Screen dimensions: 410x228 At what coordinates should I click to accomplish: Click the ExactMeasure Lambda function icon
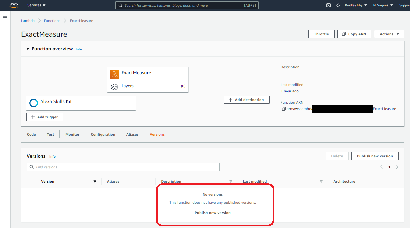[x=115, y=74]
